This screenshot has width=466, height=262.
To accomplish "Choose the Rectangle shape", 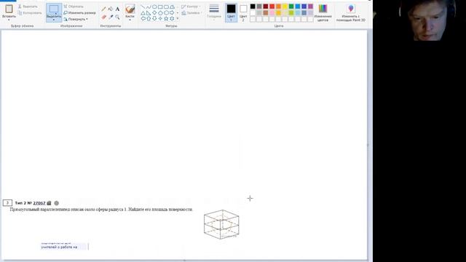I will [160, 7].
